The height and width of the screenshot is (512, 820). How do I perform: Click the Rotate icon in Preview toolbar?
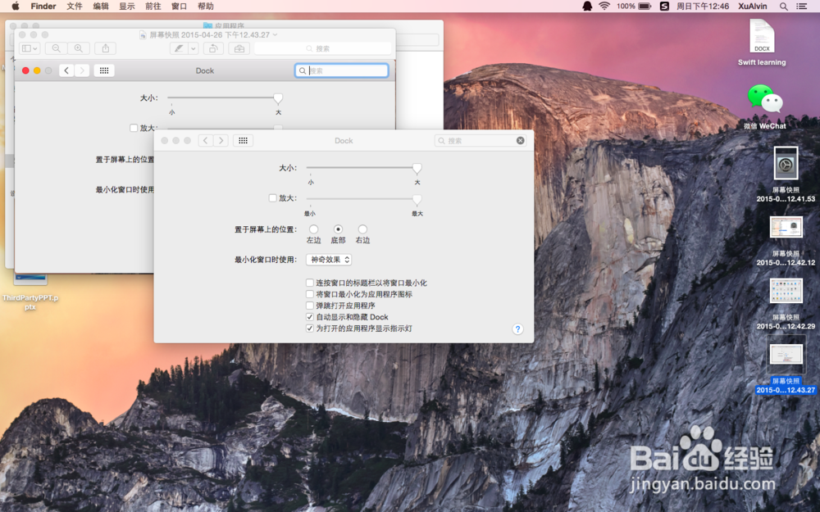(x=212, y=49)
